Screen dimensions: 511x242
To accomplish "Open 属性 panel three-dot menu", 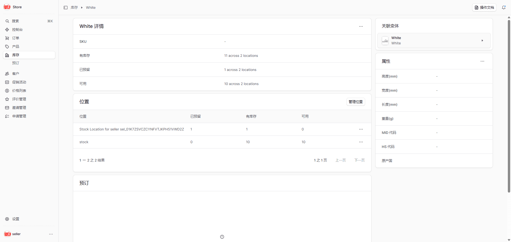I will 482,61.
